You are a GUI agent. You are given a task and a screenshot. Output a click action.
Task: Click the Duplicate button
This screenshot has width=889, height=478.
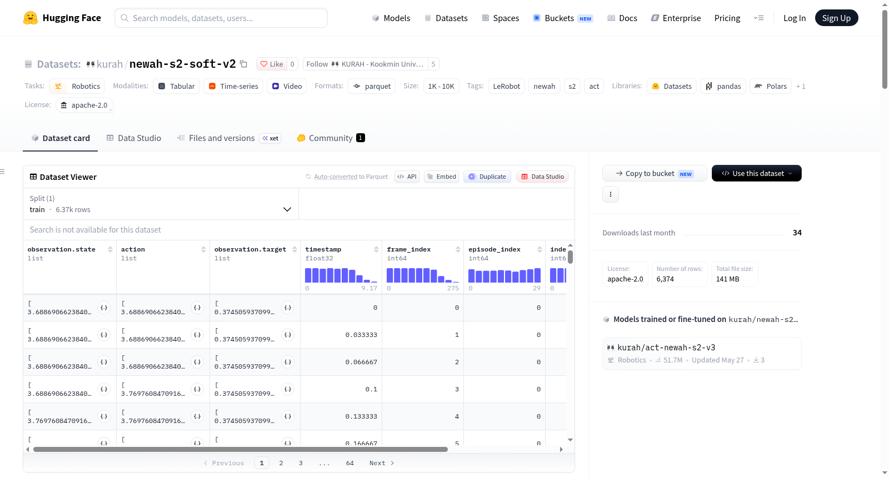[x=487, y=177]
